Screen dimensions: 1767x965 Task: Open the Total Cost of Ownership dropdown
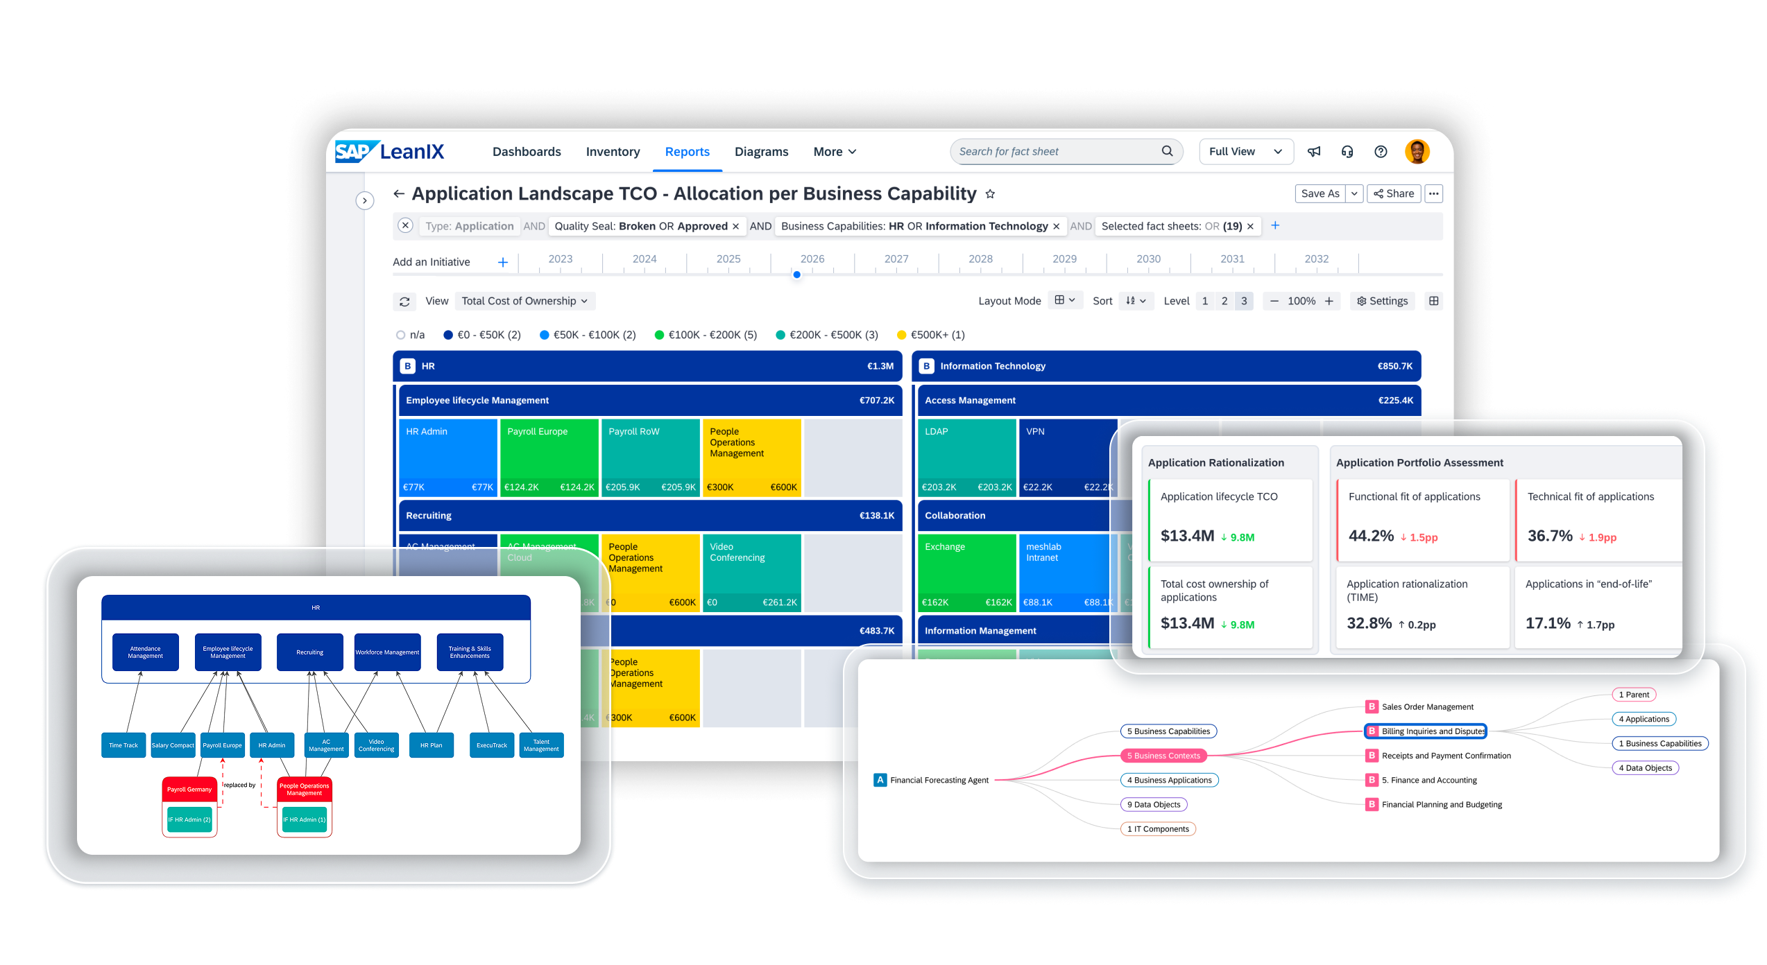524,301
